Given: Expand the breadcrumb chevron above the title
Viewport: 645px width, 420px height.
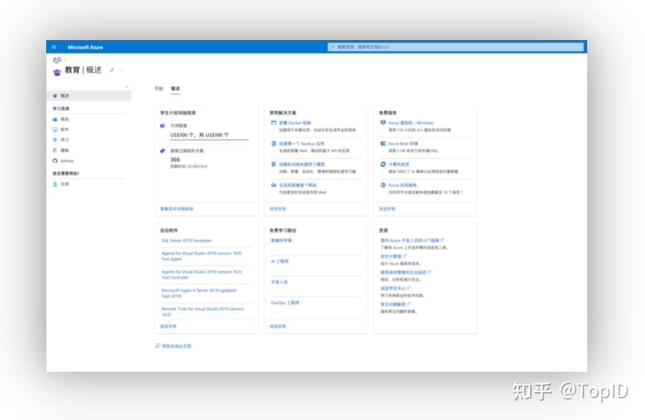Looking at the screenshot, I should [65, 59].
